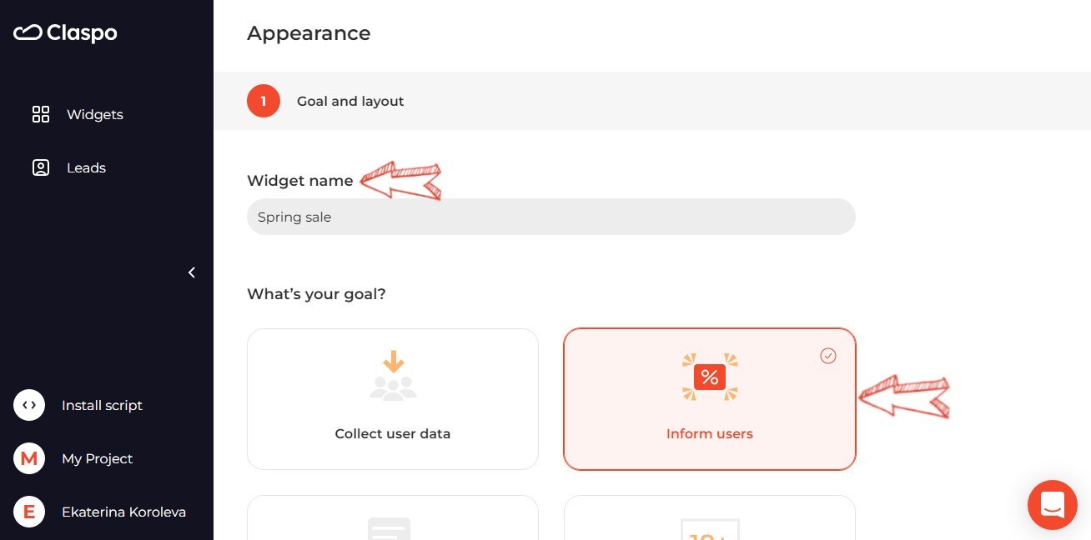Open the My Project link
The image size is (1091, 540).
97,458
